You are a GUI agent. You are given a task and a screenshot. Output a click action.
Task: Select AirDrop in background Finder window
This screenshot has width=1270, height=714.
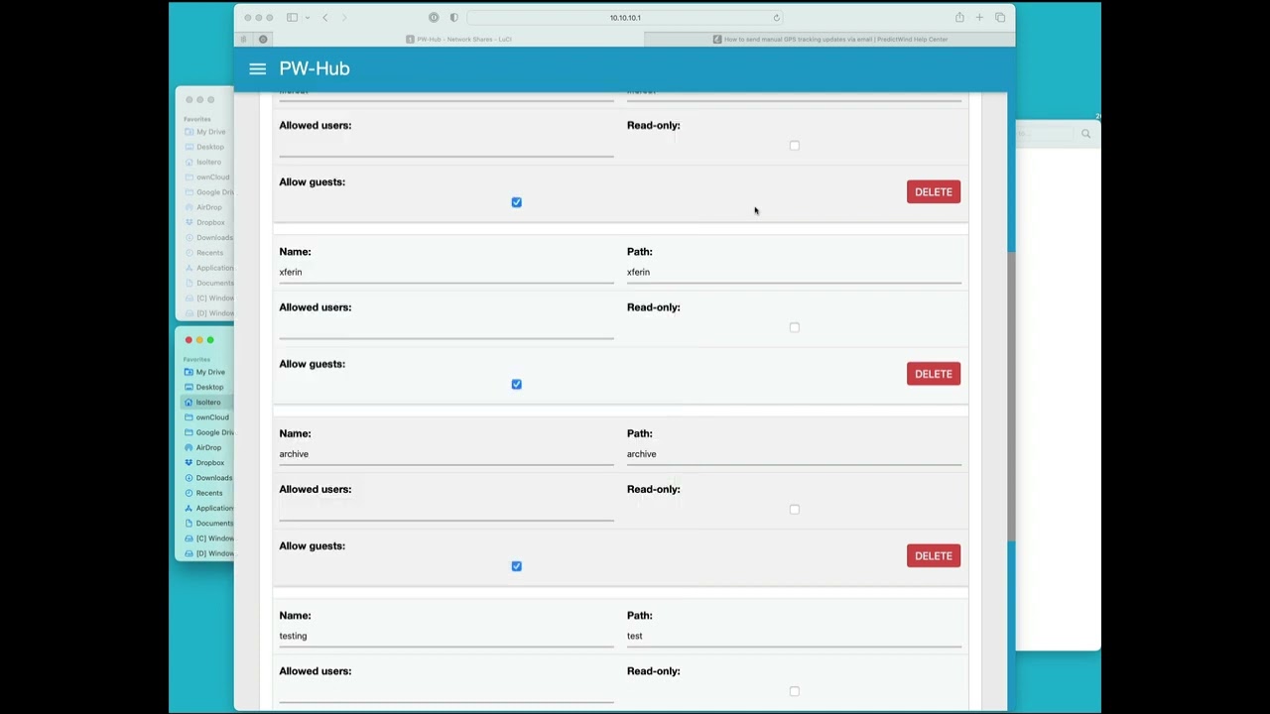tap(208, 207)
